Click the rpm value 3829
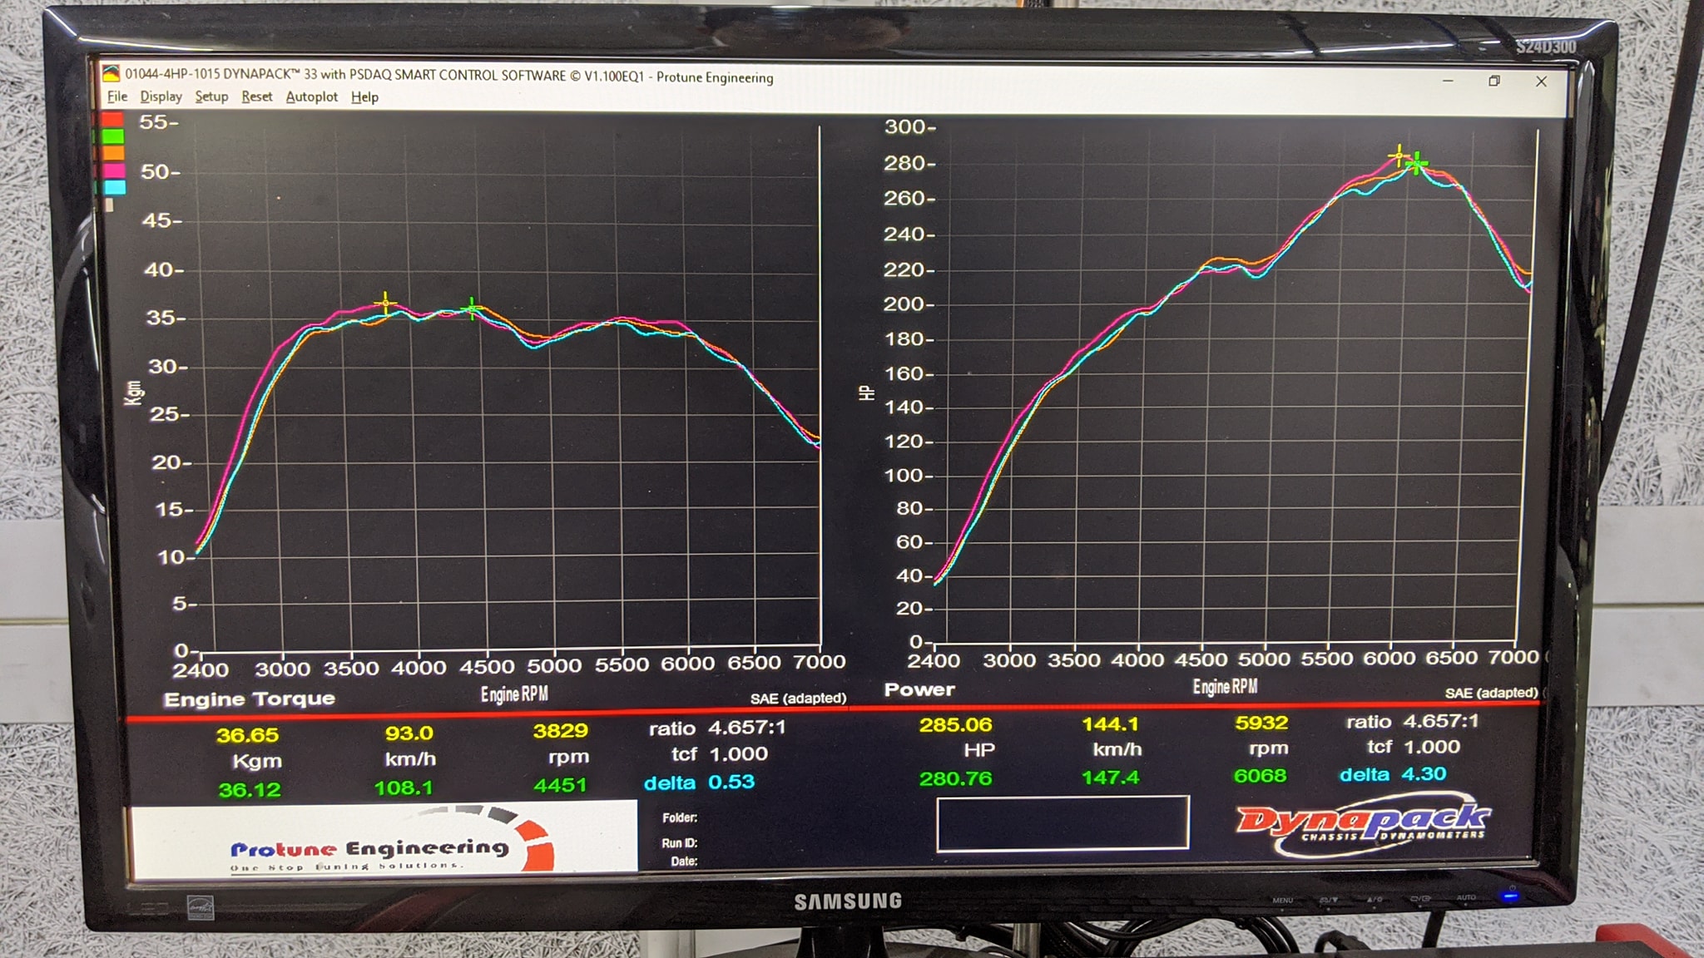 [x=560, y=731]
